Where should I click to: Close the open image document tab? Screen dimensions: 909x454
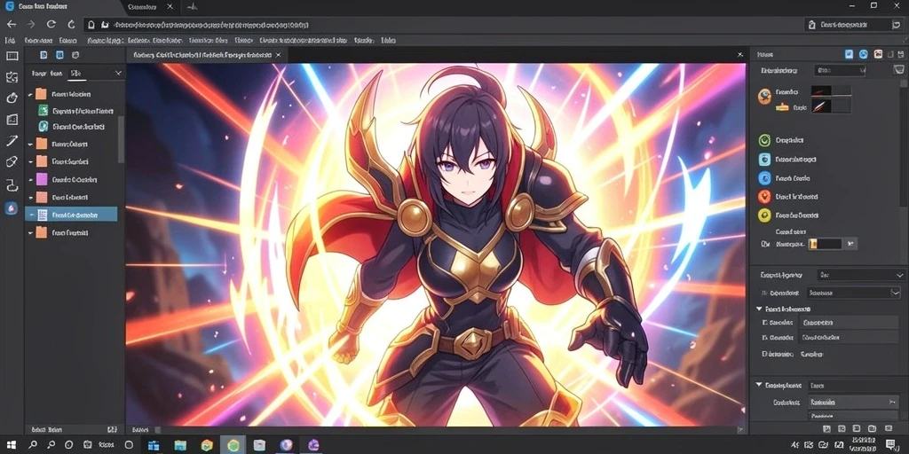point(278,55)
